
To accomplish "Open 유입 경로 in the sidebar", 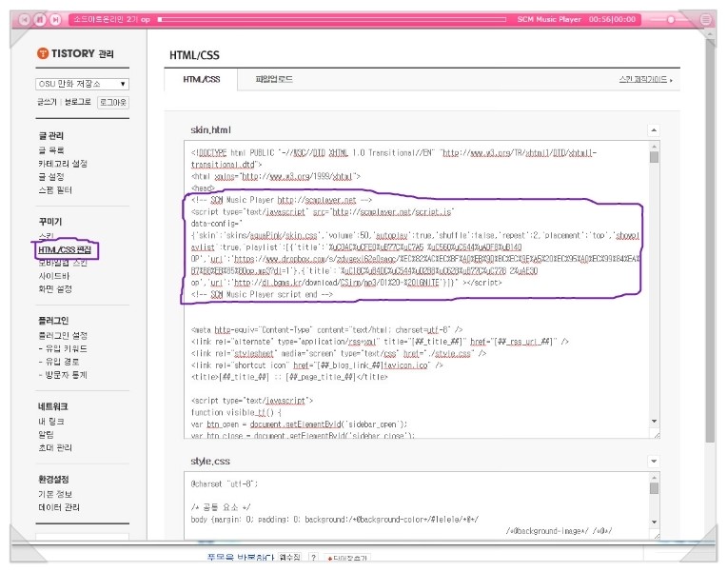I will [59, 362].
